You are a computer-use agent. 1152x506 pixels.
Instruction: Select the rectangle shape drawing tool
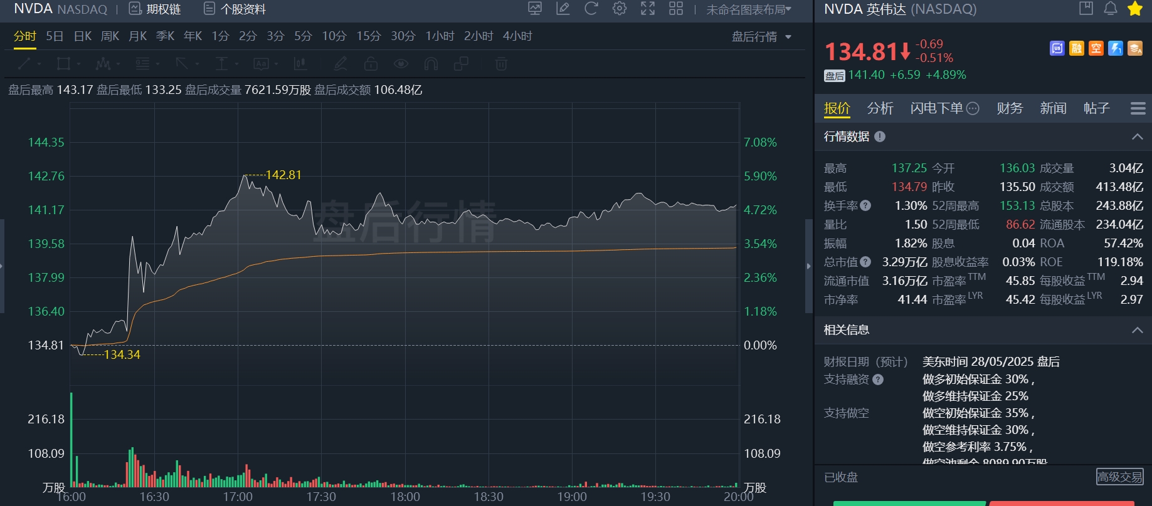(x=63, y=64)
